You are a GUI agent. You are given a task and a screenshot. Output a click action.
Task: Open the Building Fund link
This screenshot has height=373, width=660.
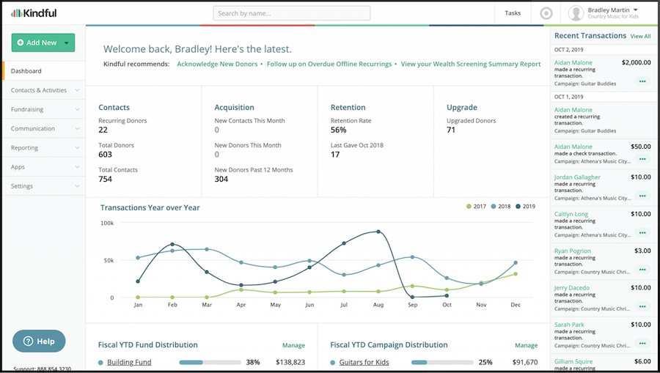click(x=129, y=362)
